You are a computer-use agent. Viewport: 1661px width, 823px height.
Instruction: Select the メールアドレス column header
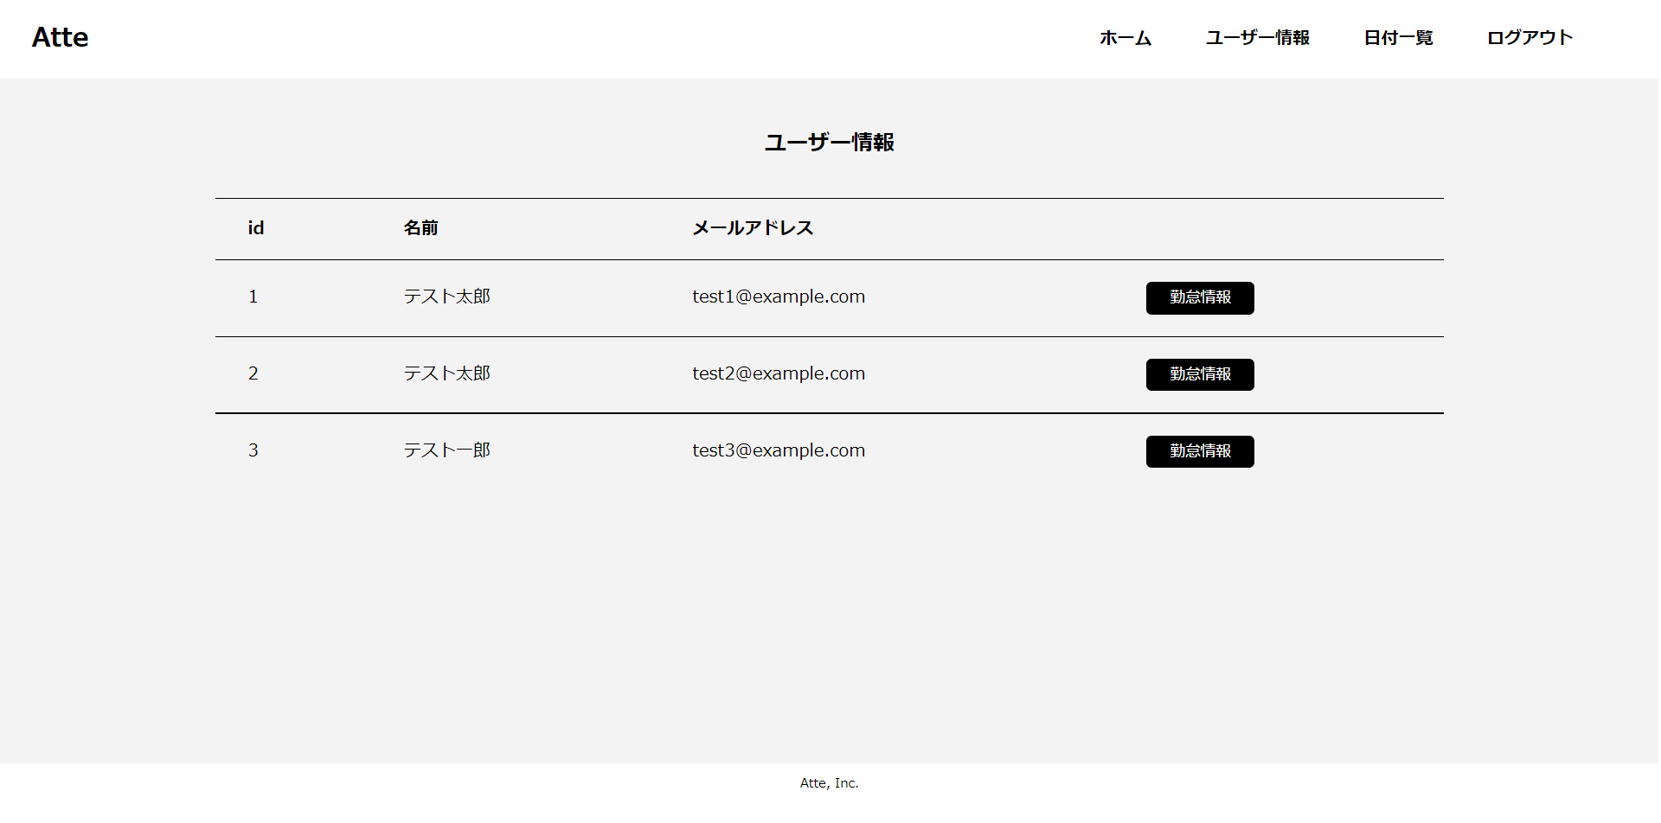pos(752,228)
